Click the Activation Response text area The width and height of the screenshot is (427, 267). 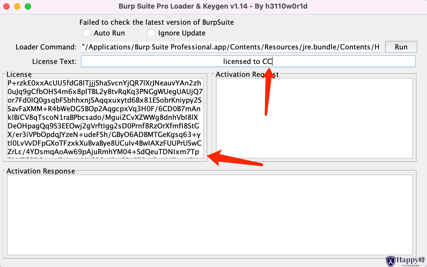210,215
